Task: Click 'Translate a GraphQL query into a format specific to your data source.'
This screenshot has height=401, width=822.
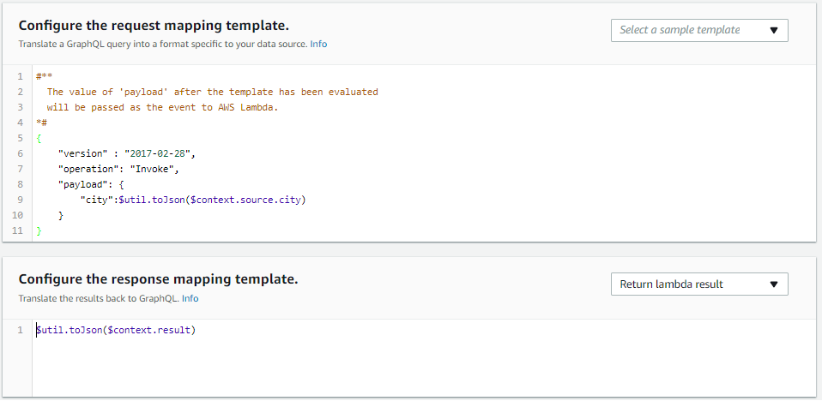Action: pyautogui.click(x=163, y=44)
